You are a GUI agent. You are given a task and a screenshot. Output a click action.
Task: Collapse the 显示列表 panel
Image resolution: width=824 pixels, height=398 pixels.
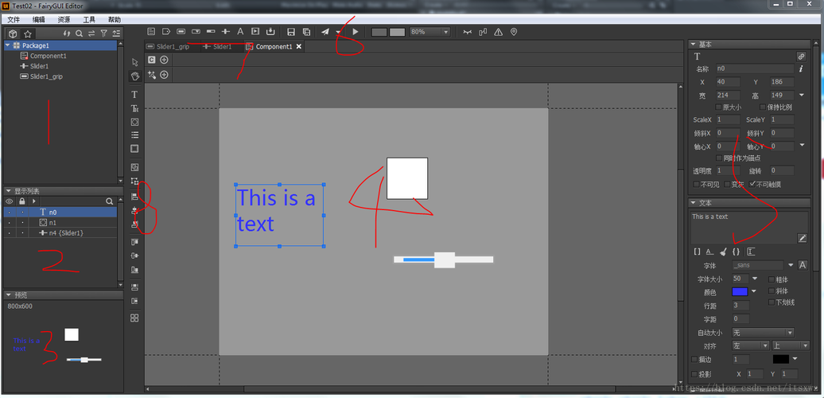9,190
